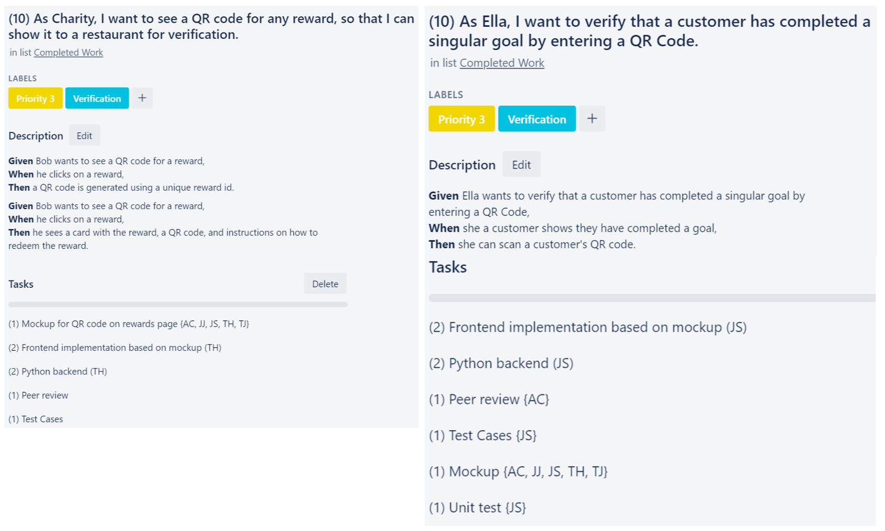Edit the description on Charity card
The width and height of the screenshot is (885, 531).
pyautogui.click(x=84, y=136)
